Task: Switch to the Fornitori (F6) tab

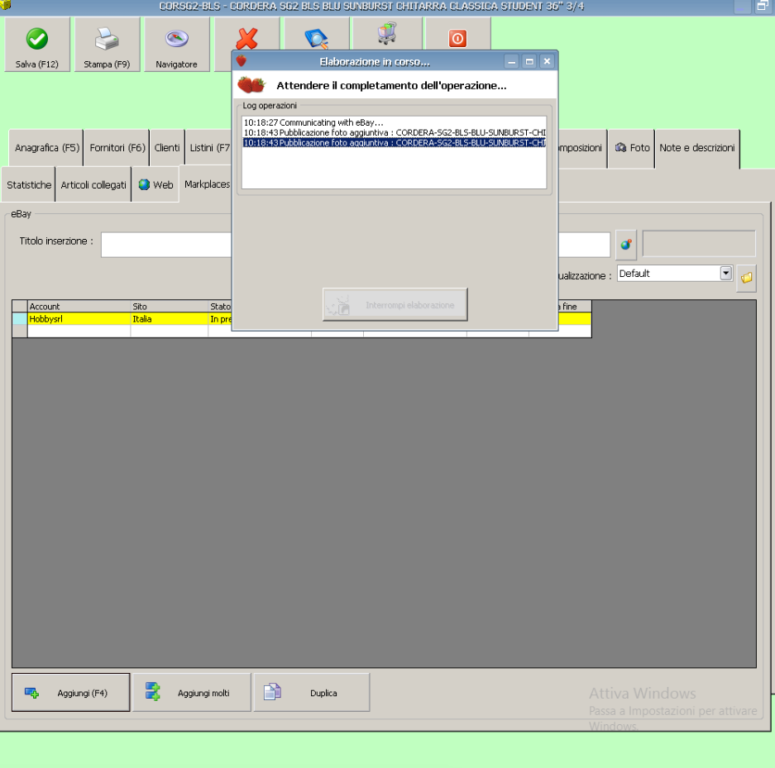Action: tap(117, 148)
